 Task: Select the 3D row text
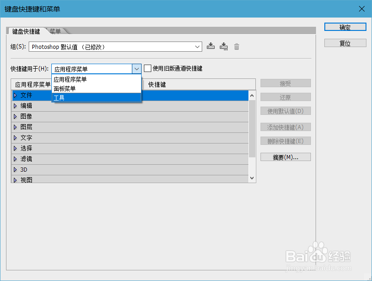pos(24,170)
